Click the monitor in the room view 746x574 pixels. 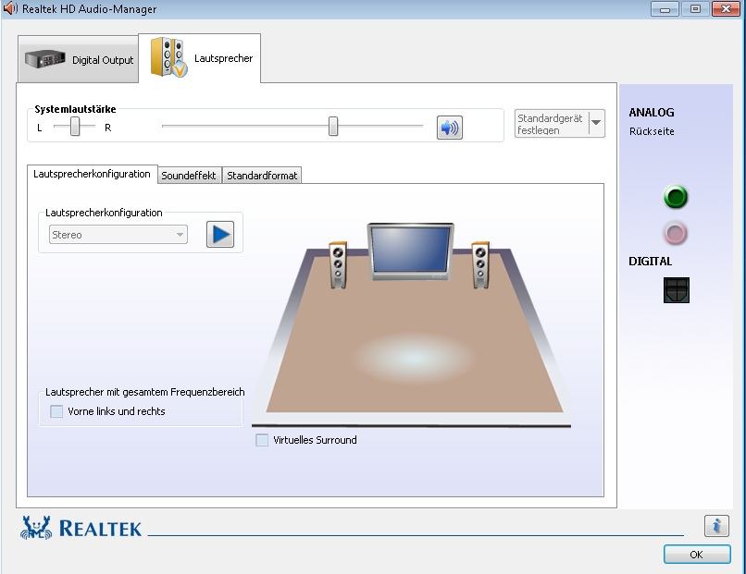[411, 250]
